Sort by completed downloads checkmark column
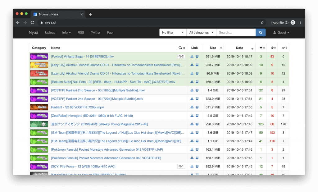318x192 pixels. (x=283, y=48)
